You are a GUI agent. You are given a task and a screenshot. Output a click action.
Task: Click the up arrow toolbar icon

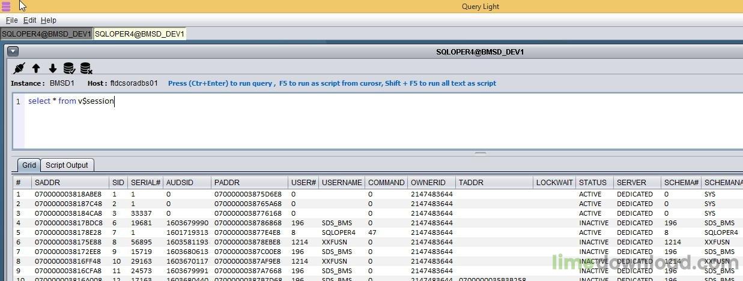(x=36, y=68)
